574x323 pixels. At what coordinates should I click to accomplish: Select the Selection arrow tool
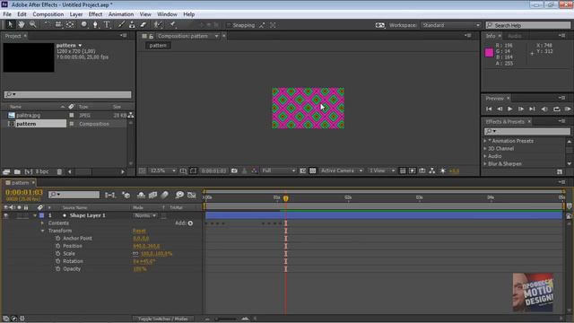click(x=10, y=24)
